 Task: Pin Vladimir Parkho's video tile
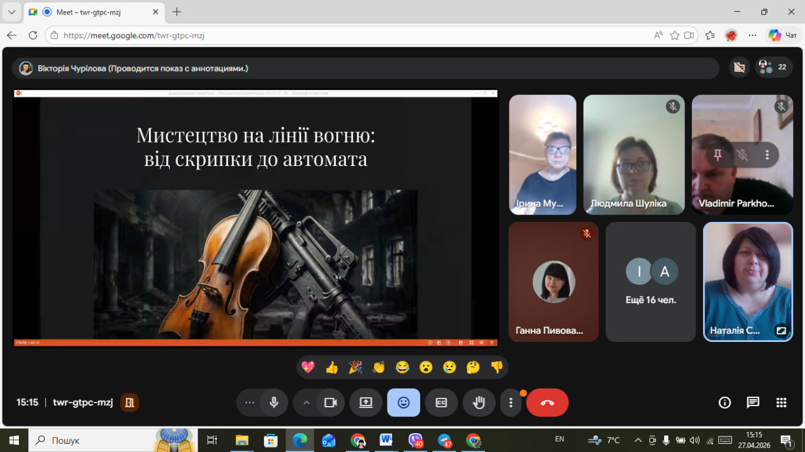[x=718, y=155]
